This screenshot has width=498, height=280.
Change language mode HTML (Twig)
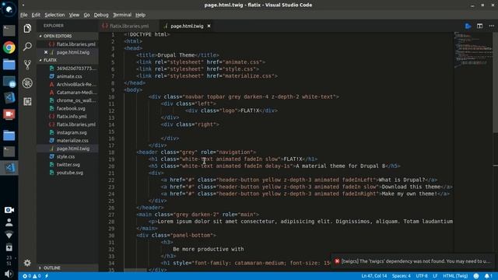tap(455, 276)
